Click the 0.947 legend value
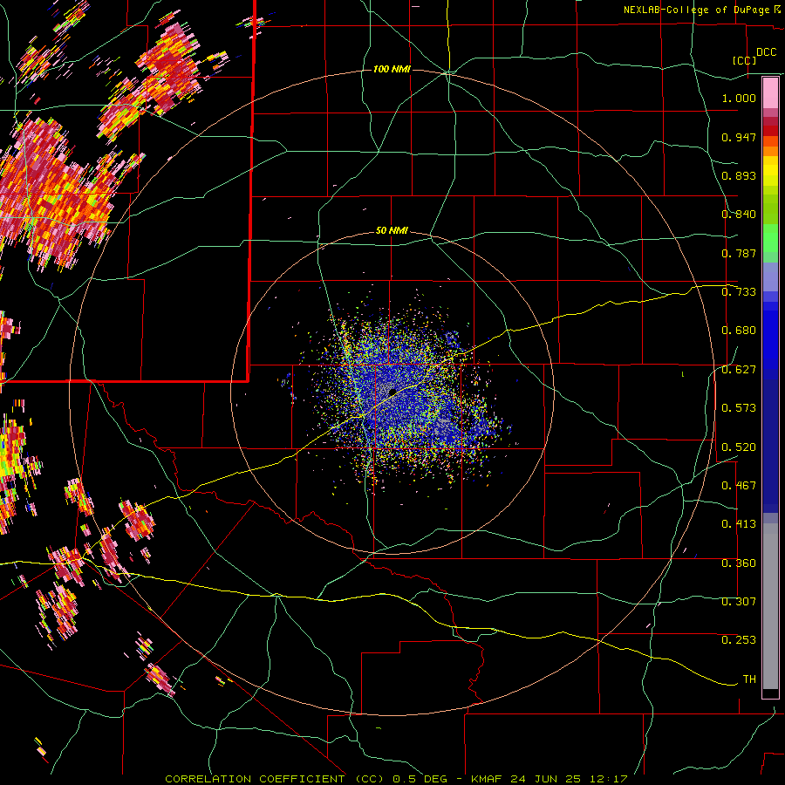 coord(739,137)
